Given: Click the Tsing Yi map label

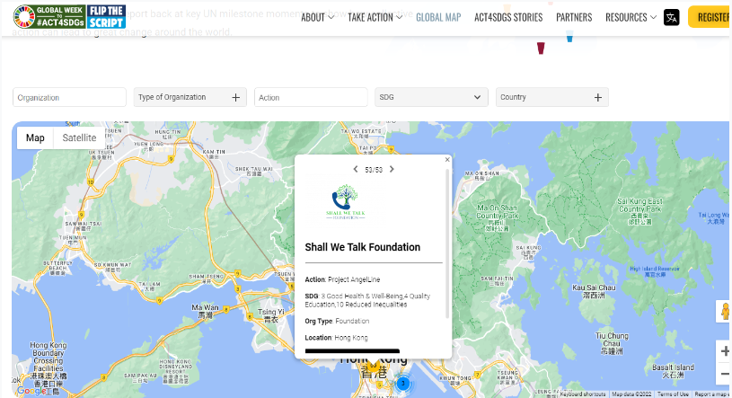Looking at the screenshot, I should (270, 315).
